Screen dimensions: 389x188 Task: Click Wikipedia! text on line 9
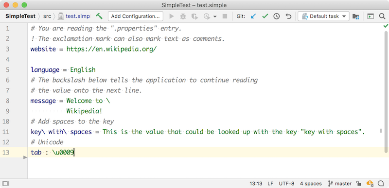coord(84,111)
